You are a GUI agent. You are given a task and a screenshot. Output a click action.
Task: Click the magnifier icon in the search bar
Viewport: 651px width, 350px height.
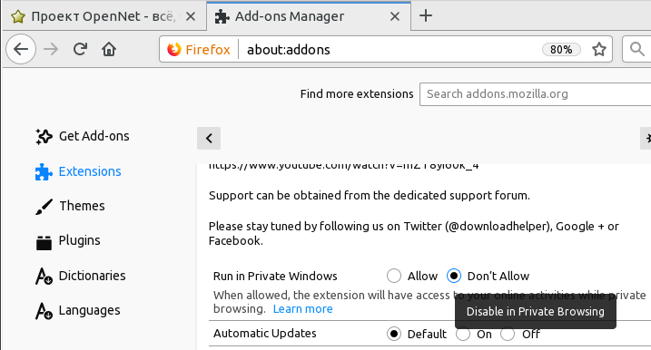pos(636,49)
